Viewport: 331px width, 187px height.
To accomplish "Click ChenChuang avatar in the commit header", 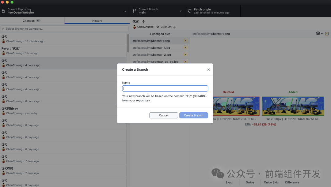I will point(135,27).
